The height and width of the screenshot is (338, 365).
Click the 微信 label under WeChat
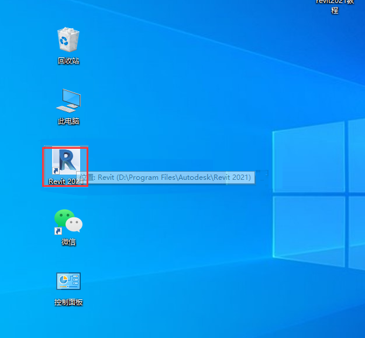coord(68,242)
